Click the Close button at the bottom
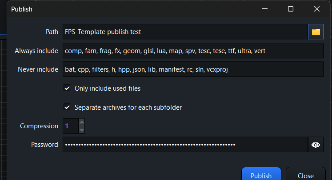Screen dimensions: 332x180 click(306, 176)
